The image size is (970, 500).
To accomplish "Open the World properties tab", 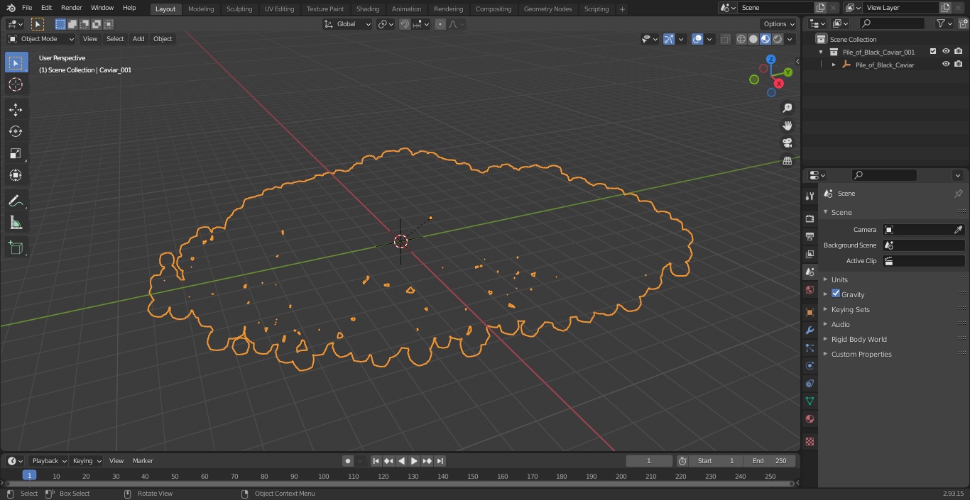I will [810, 290].
